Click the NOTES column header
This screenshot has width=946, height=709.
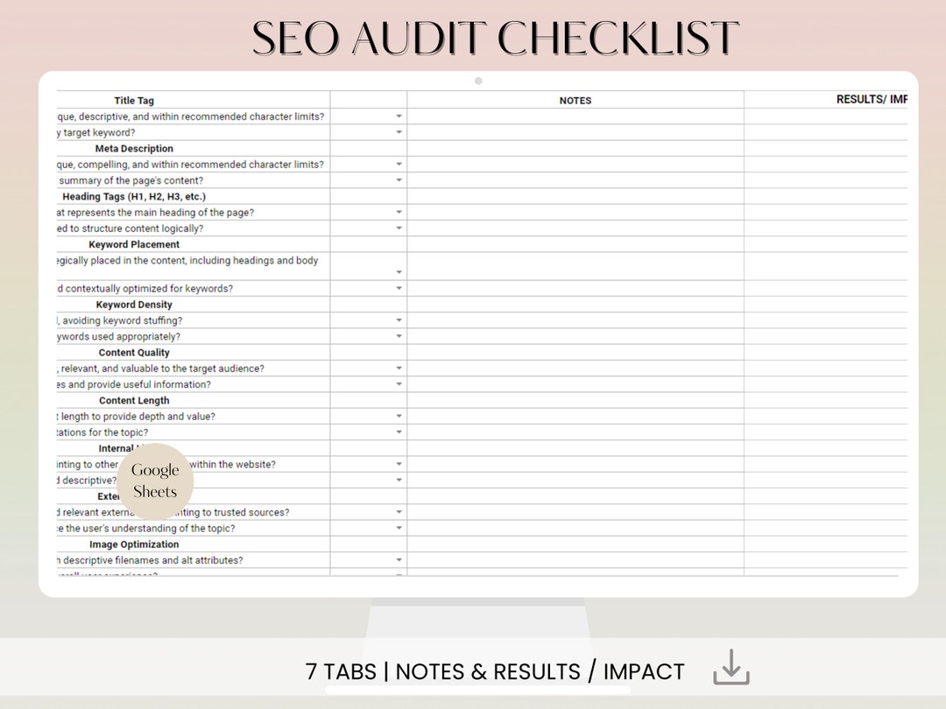575,100
